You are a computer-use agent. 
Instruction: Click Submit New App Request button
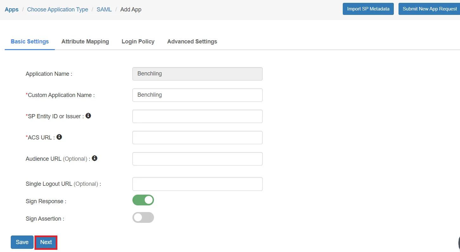429,9
